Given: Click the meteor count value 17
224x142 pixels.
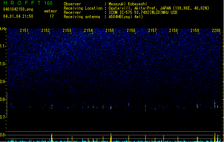Looking at the screenshot, I should tap(52, 16).
